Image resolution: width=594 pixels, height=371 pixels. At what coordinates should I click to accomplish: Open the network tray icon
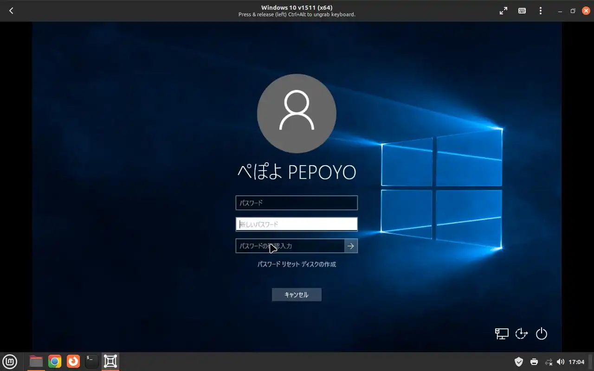point(549,362)
